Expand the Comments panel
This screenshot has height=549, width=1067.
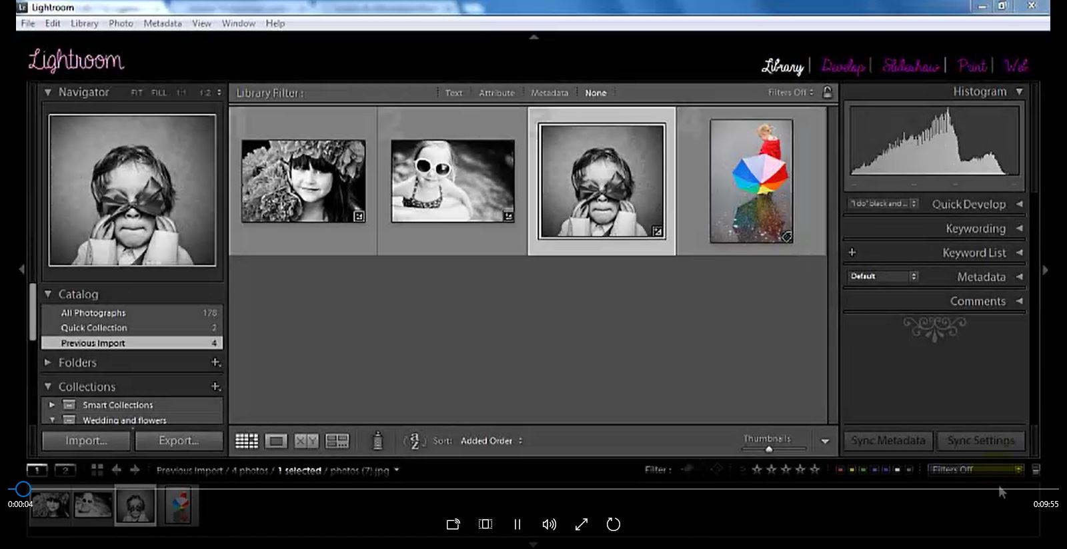[x=1019, y=301]
